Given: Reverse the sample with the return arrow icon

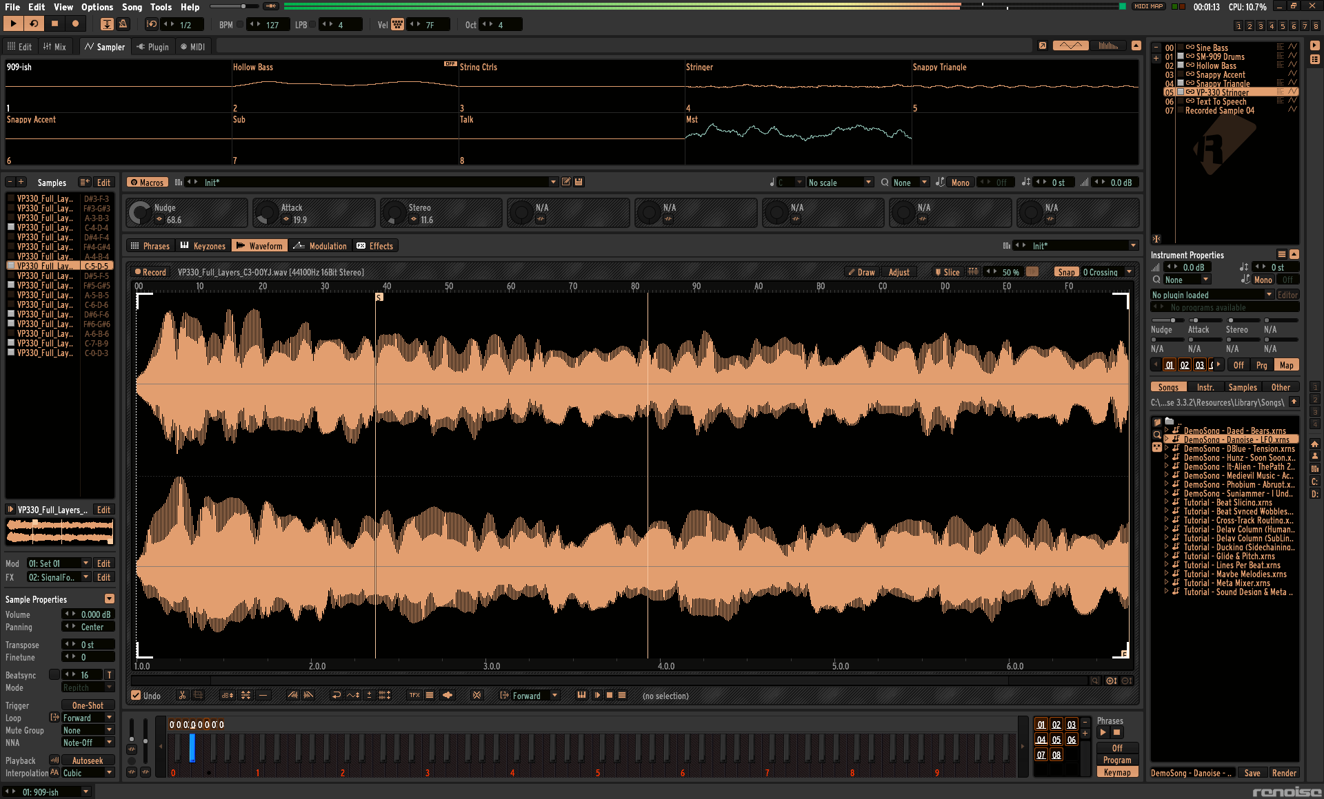Looking at the screenshot, I should point(337,696).
